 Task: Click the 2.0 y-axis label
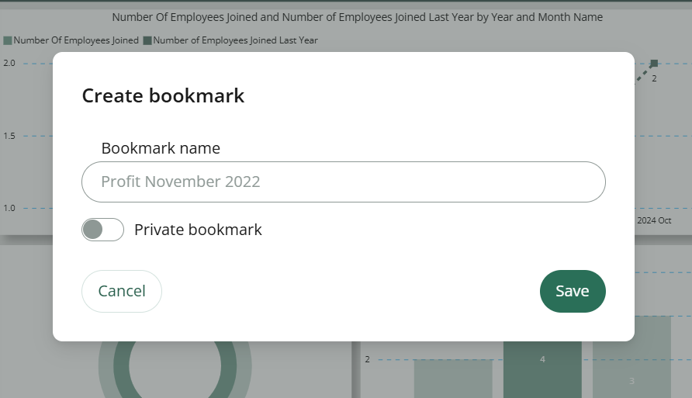9,63
